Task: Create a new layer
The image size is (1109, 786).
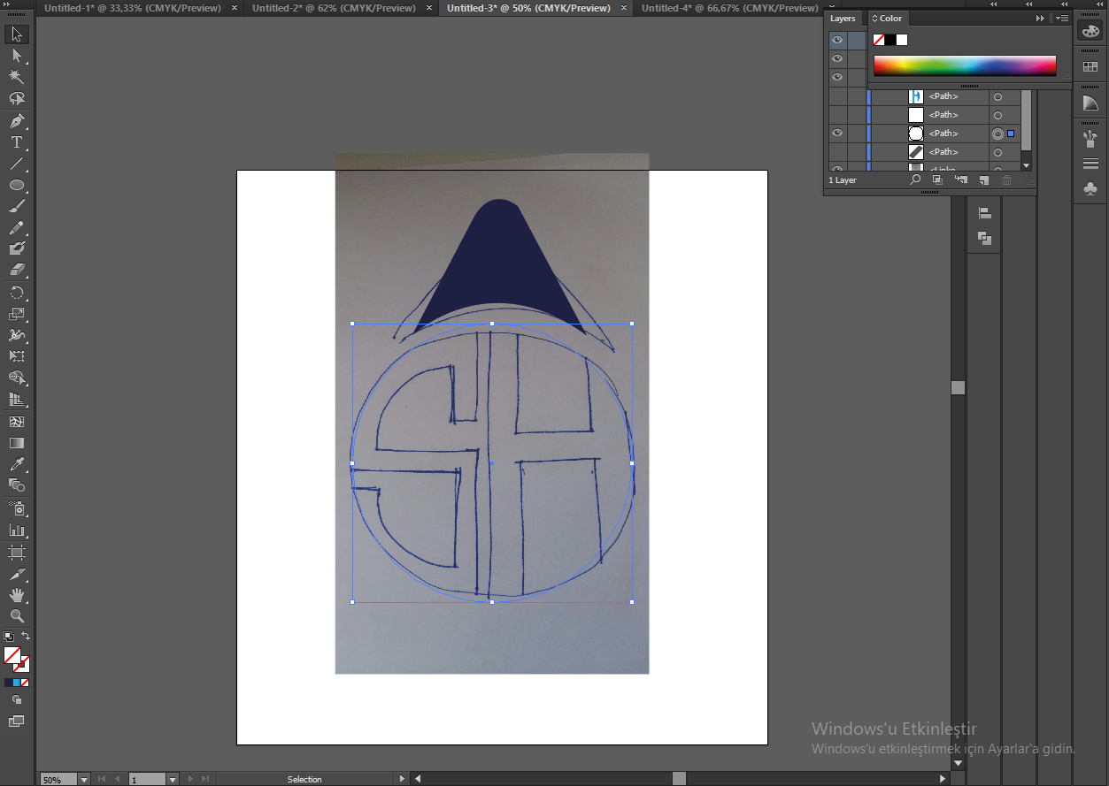Action: click(983, 180)
